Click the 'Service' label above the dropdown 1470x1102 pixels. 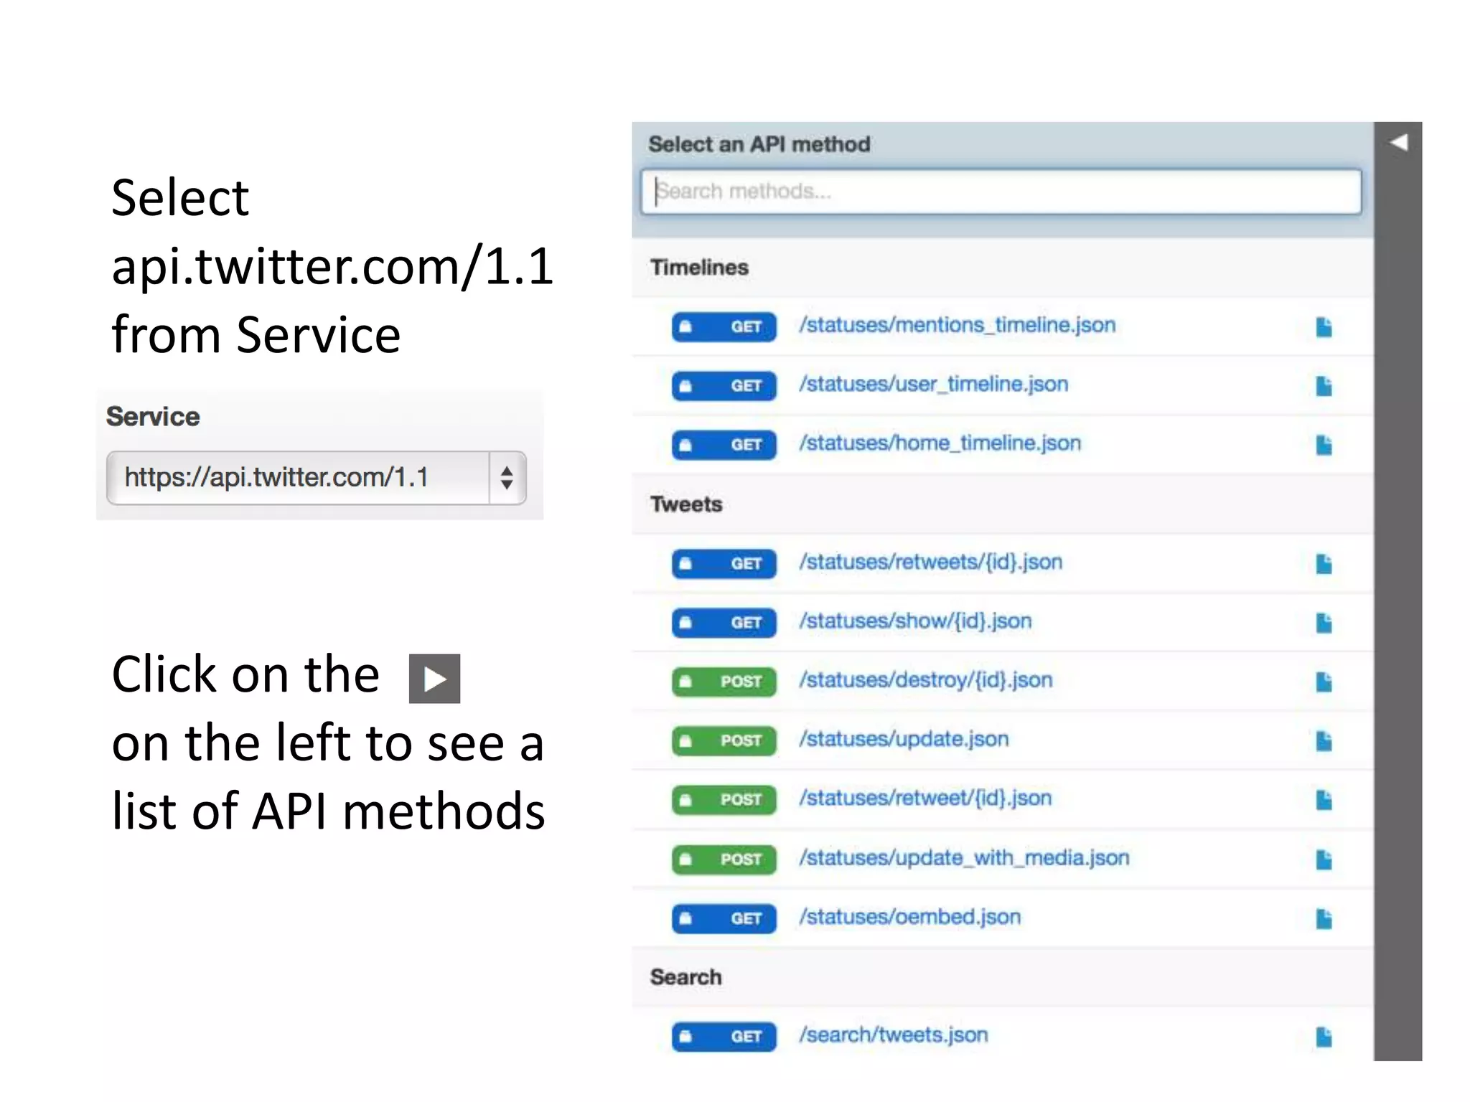tap(153, 417)
